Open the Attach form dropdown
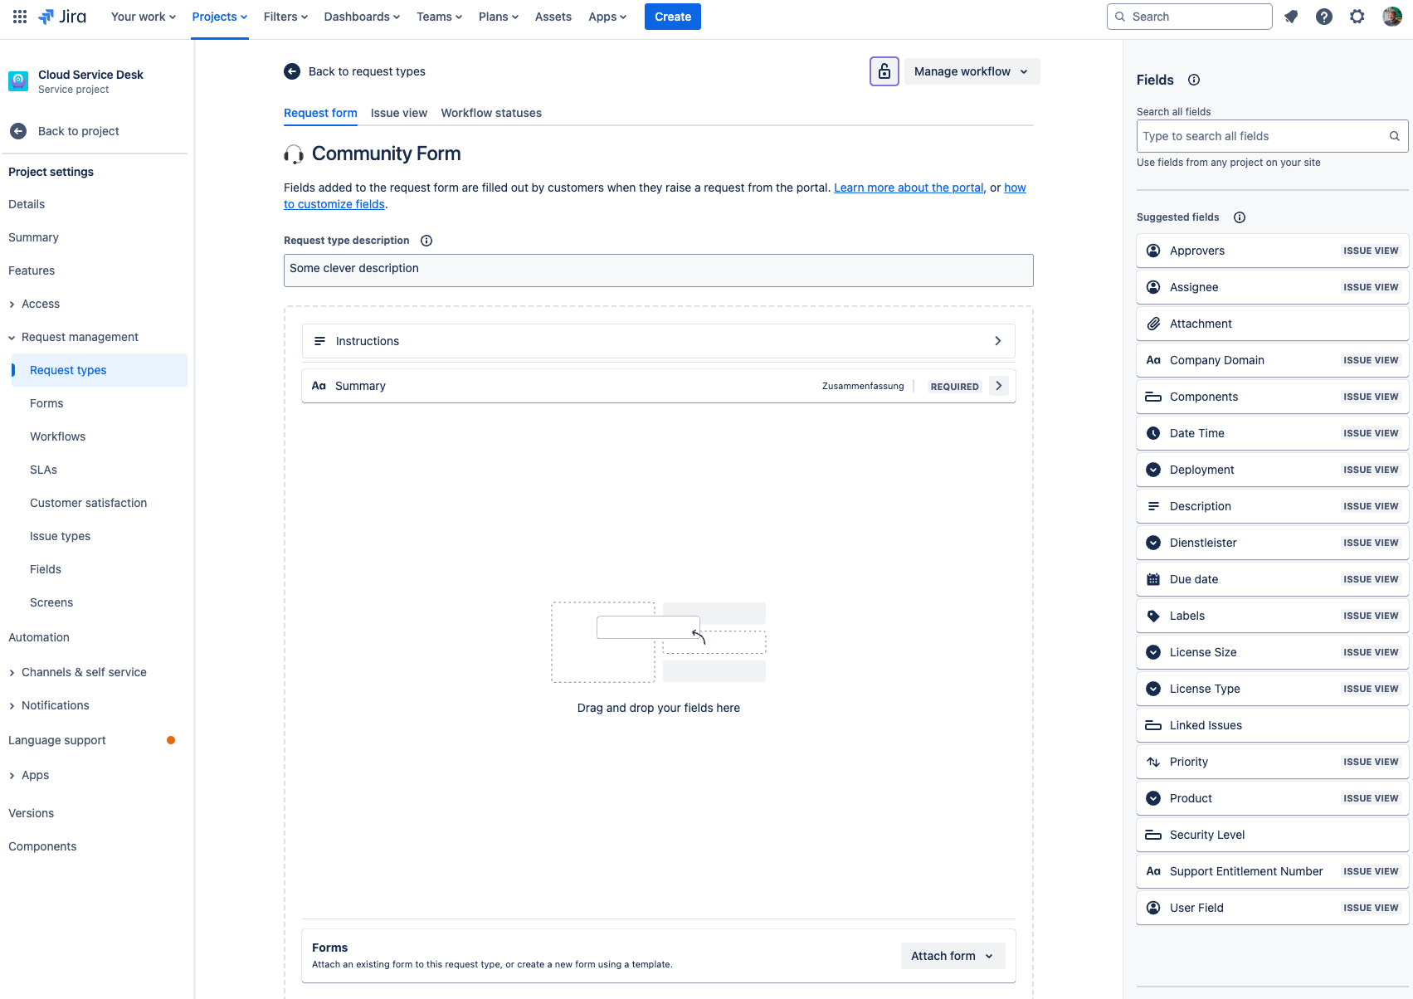The width and height of the screenshot is (1413, 999). coord(952,956)
